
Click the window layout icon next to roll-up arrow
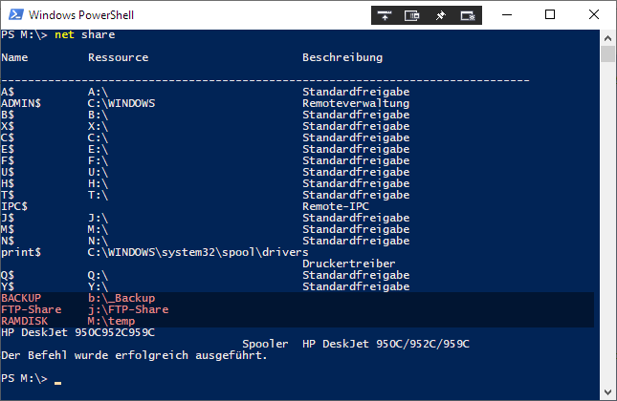pyautogui.click(x=411, y=14)
